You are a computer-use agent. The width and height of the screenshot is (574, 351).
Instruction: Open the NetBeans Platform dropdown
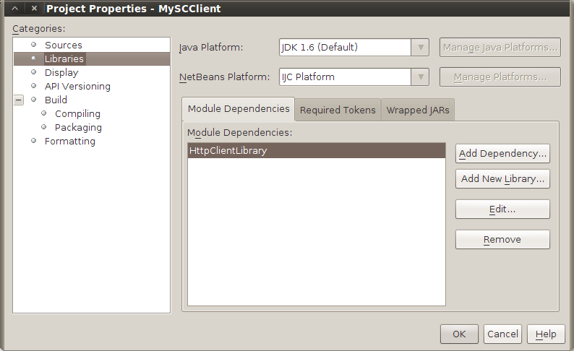click(x=419, y=77)
